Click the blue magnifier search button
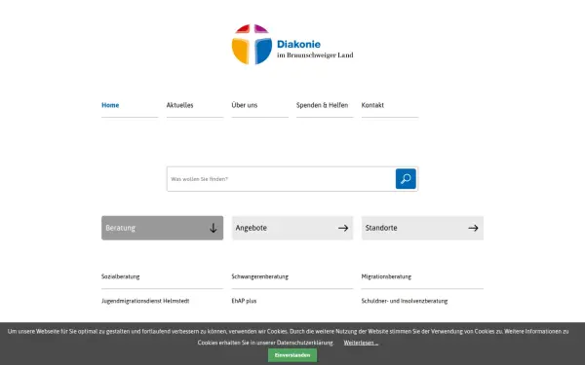The width and height of the screenshot is (585, 365). [x=406, y=179]
